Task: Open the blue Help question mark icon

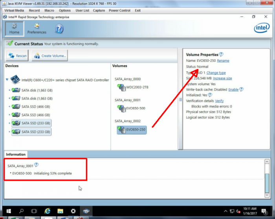Action: pyautogui.click(x=59, y=29)
